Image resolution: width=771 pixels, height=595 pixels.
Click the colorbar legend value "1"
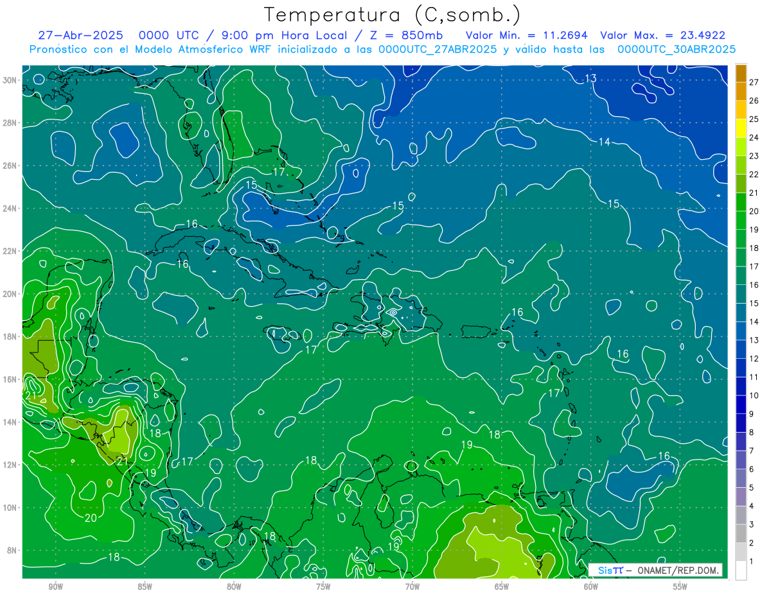[752, 562]
